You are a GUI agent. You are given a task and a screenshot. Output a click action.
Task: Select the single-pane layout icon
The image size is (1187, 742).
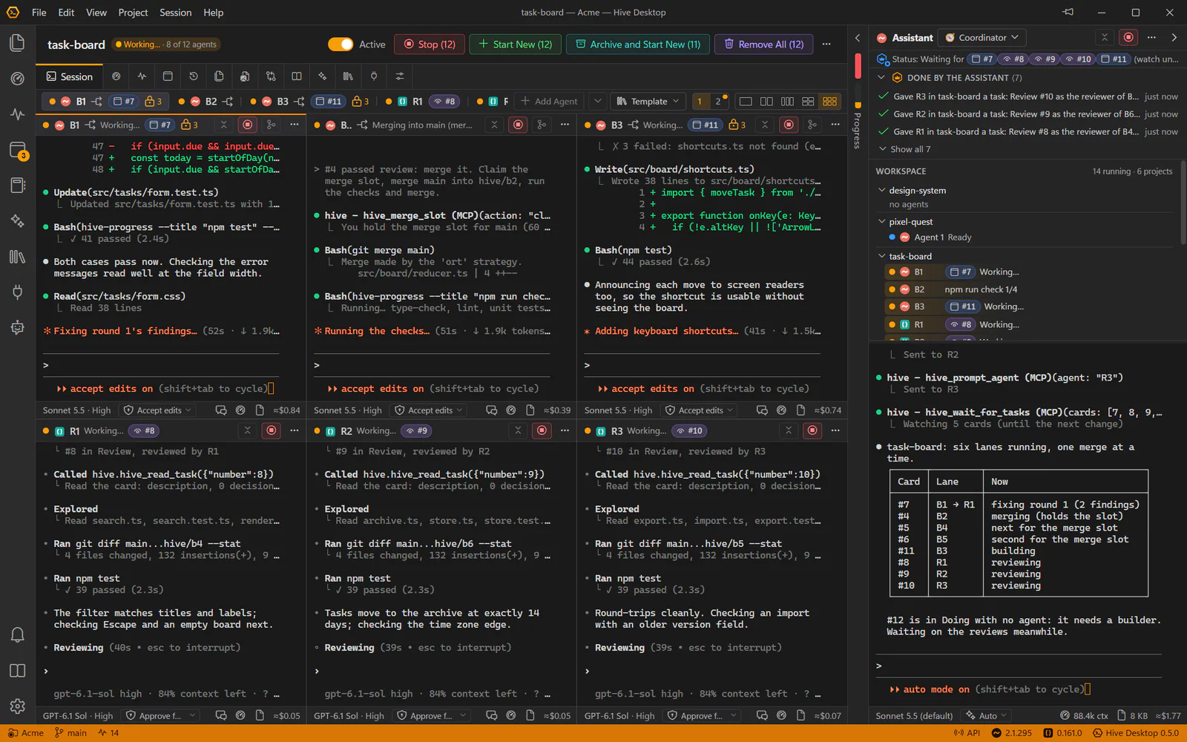pyautogui.click(x=746, y=102)
